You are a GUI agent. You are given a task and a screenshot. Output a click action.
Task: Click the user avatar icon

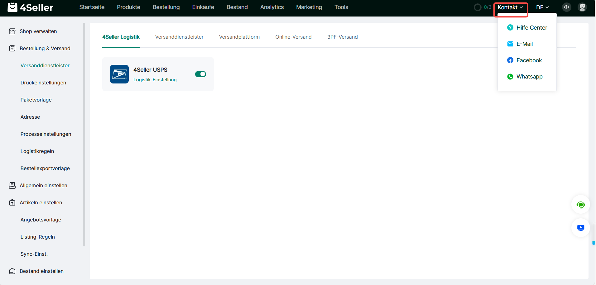[582, 7]
